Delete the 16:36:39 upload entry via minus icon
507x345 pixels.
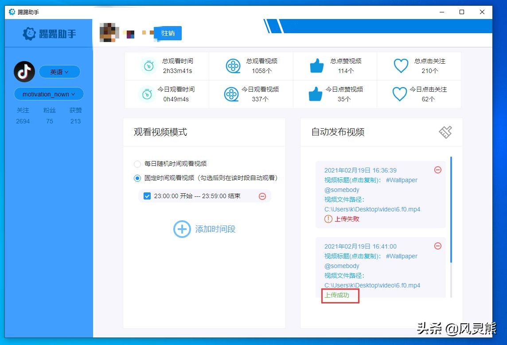pyautogui.click(x=438, y=170)
